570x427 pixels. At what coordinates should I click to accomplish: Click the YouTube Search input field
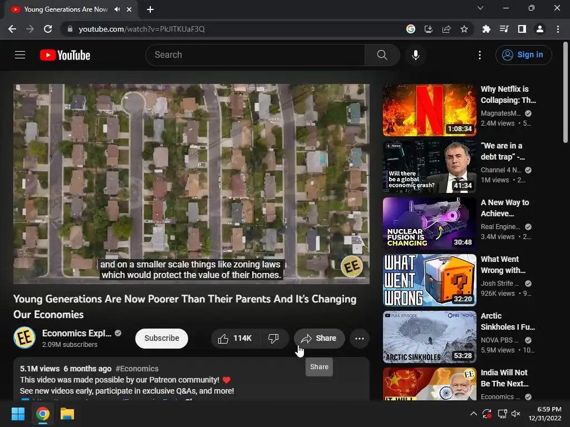point(255,55)
